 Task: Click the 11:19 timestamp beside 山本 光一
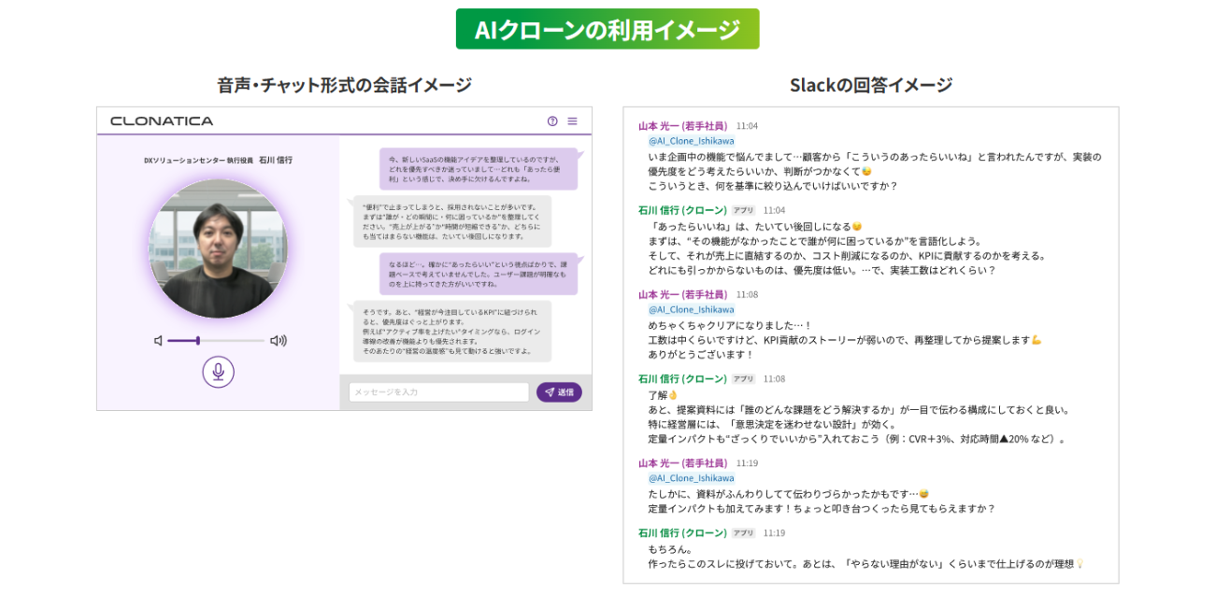coord(747,463)
